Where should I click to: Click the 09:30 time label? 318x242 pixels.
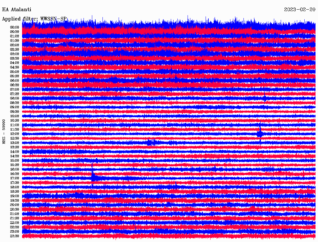click(x=15, y=112)
